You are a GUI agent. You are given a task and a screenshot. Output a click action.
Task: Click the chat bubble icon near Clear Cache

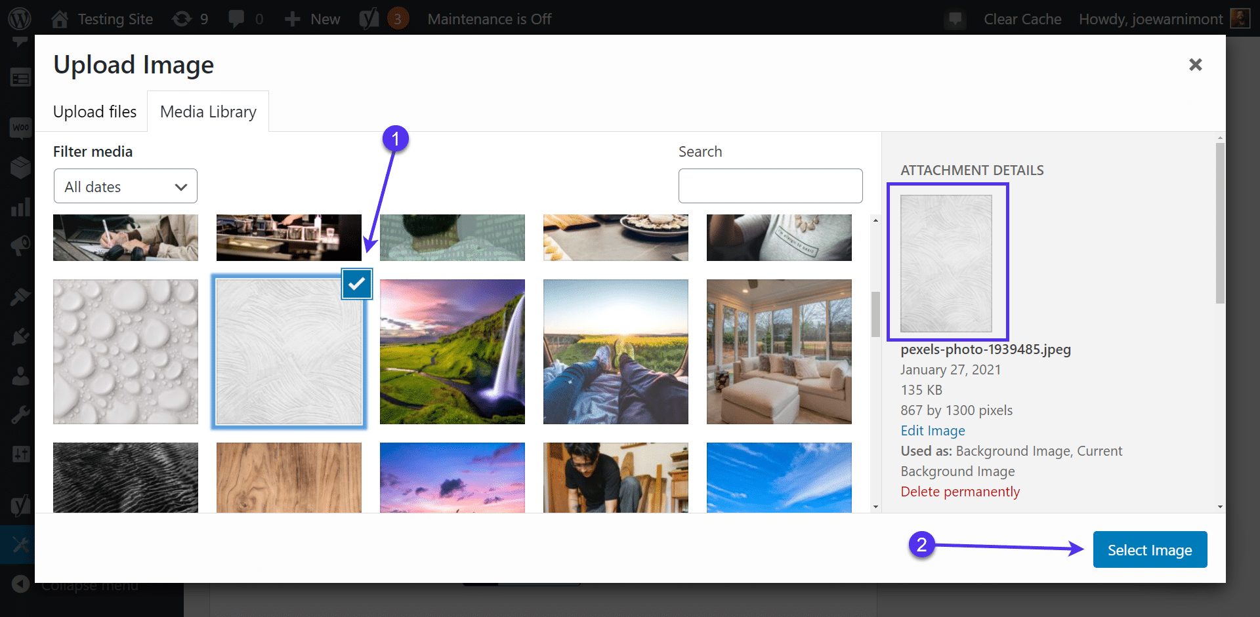click(x=955, y=19)
